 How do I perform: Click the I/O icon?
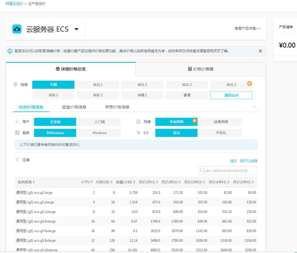click(x=138, y=133)
